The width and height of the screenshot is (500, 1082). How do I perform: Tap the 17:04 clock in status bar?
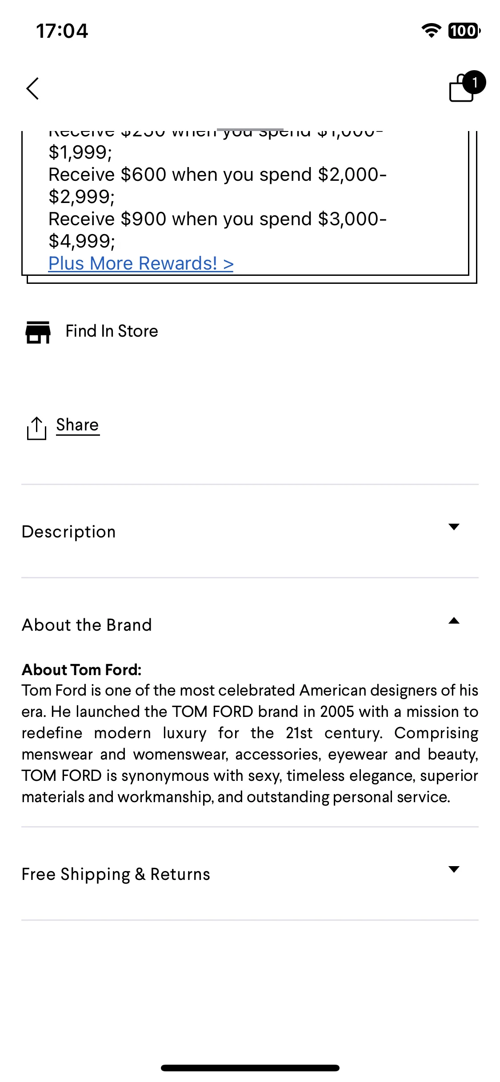click(x=62, y=31)
